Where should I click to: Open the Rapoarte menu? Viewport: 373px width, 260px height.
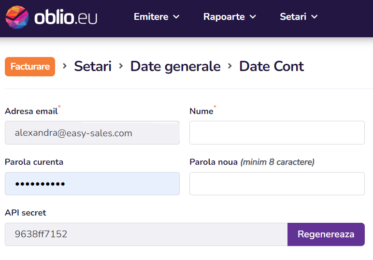pyautogui.click(x=230, y=16)
